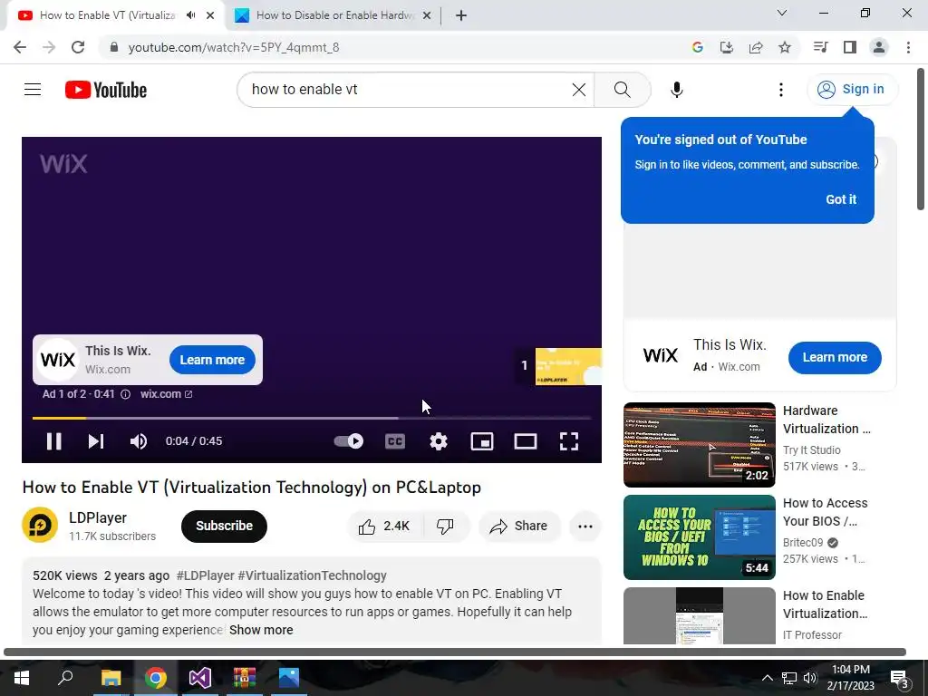928x696 pixels.
Task: Open the YouTube hamburger guide menu
Action: tap(33, 90)
